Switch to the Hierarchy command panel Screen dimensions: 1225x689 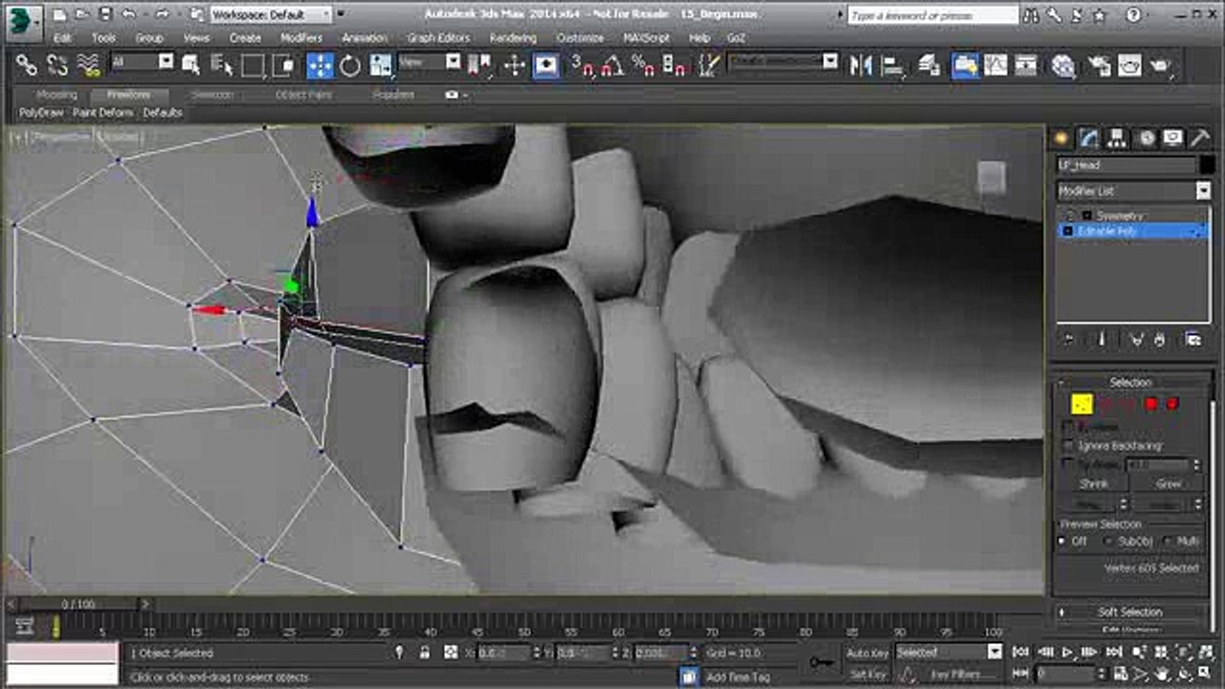tap(1117, 139)
